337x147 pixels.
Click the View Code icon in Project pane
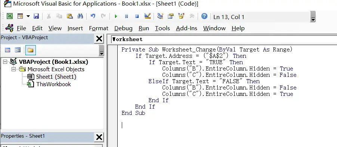[7, 50]
